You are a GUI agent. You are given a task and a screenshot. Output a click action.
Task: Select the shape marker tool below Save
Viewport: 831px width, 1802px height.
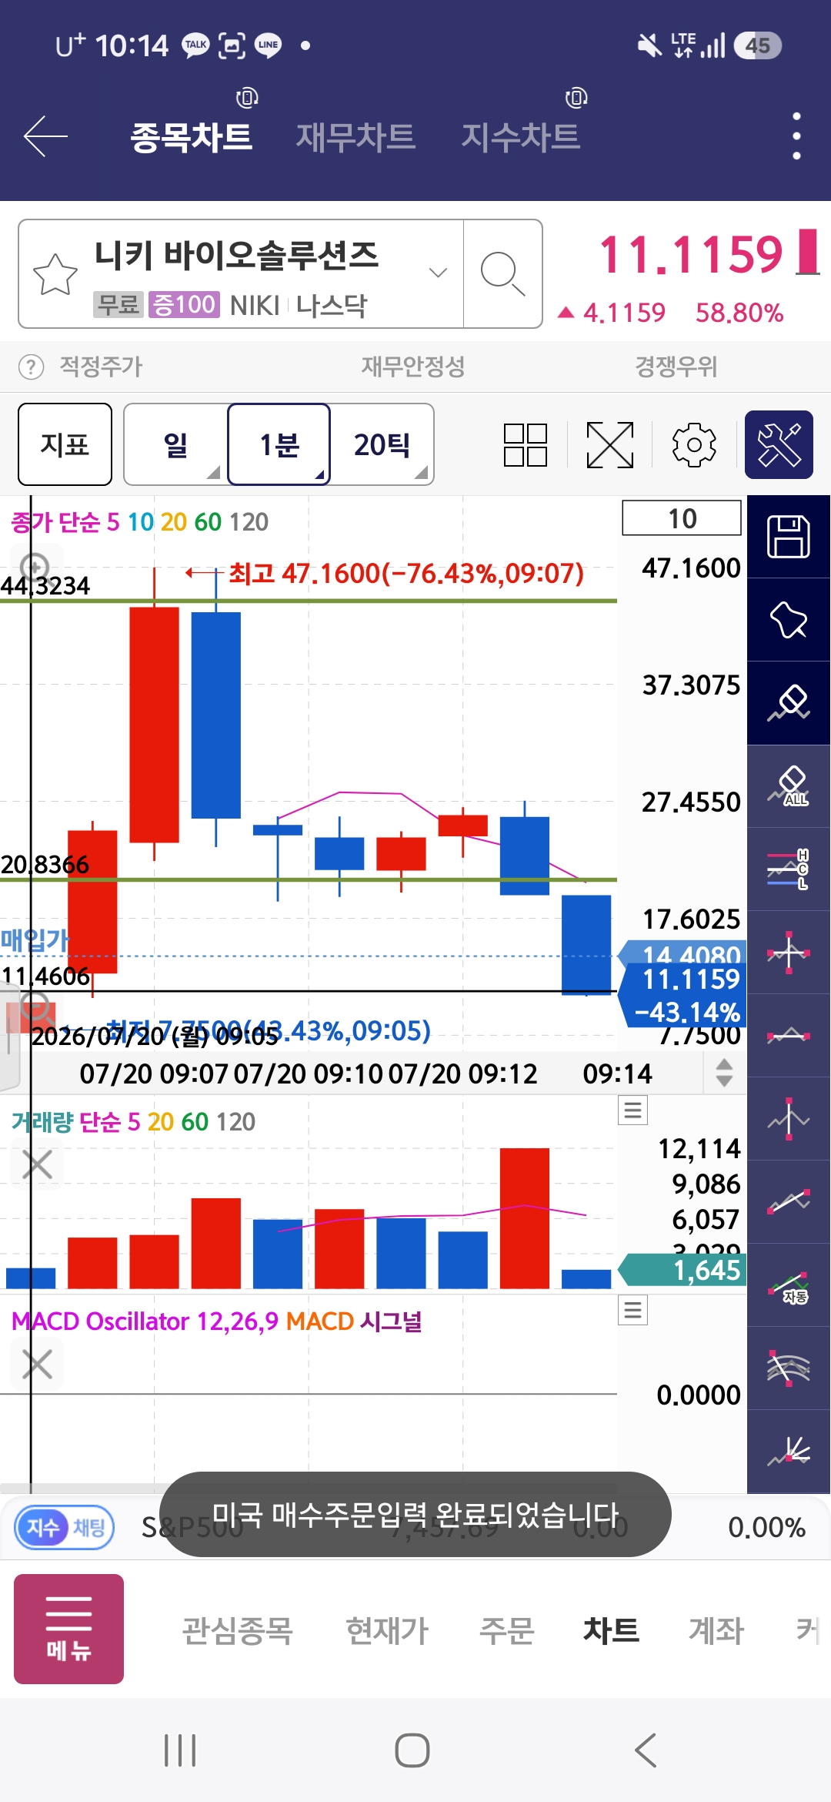pyautogui.click(x=789, y=620)
